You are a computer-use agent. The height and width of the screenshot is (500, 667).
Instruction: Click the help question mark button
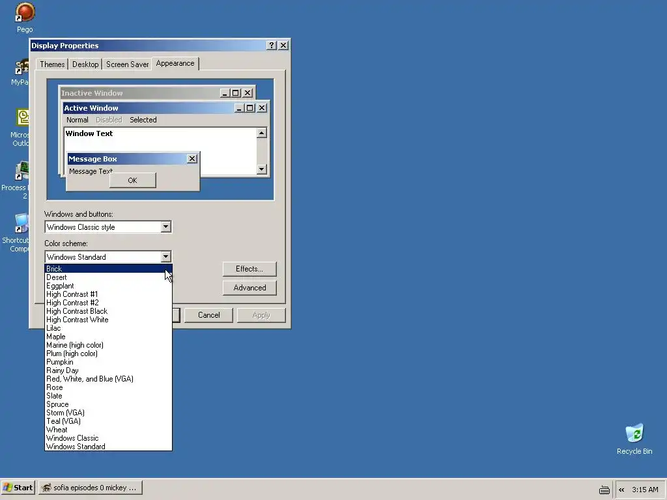[272, 46]
